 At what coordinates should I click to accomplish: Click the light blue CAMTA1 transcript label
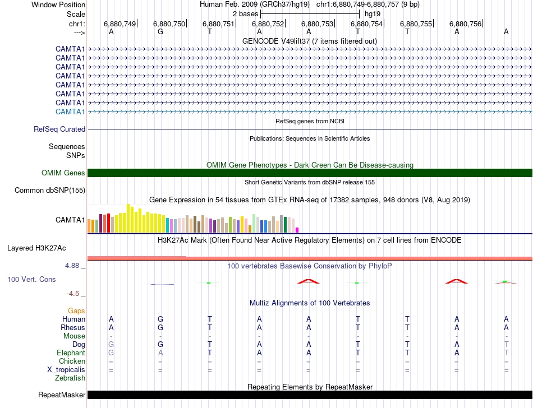pyautogui.click(x=70, y=112)
